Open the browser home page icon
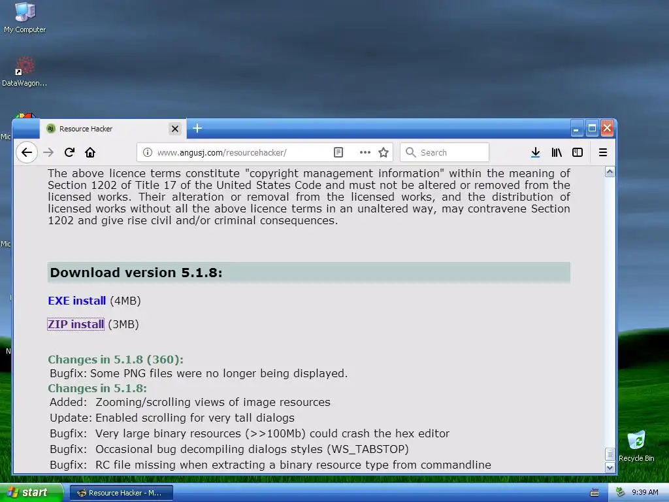 click(90, 152)
